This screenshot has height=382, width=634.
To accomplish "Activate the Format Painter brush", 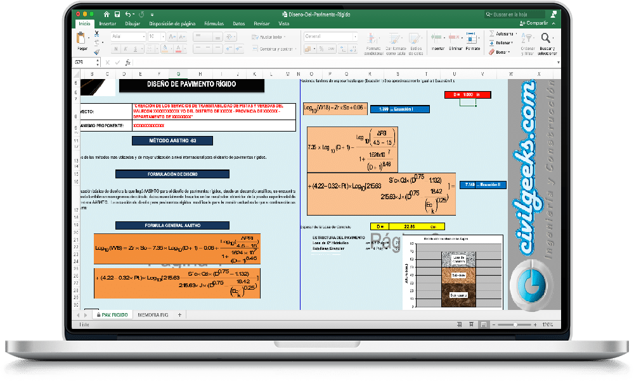I will 96,52.
